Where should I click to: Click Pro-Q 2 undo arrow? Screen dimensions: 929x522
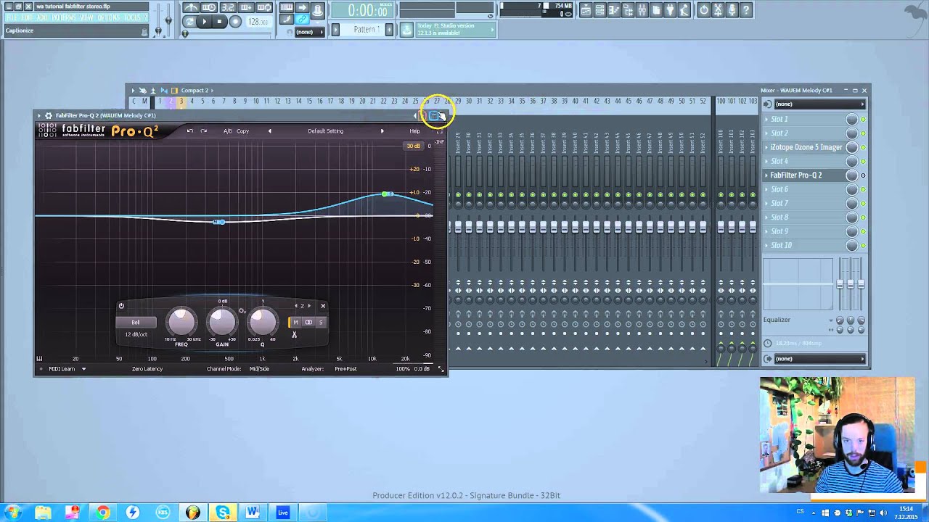click(189, 131)
